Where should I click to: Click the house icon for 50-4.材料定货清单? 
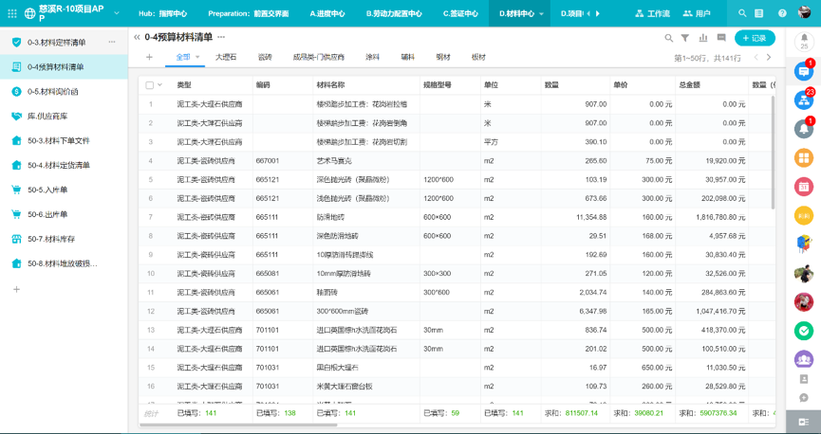[x=17, y=165]
